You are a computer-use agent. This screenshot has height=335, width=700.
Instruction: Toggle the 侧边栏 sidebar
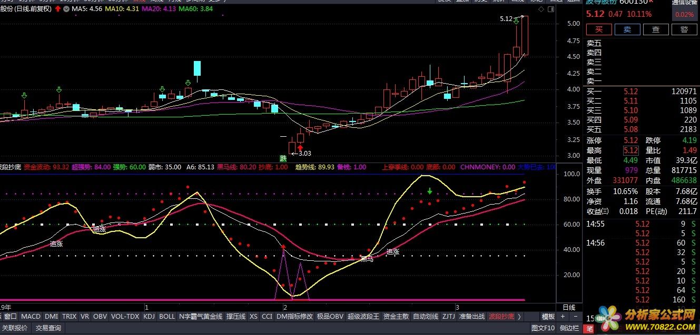(x=569, y=328)
